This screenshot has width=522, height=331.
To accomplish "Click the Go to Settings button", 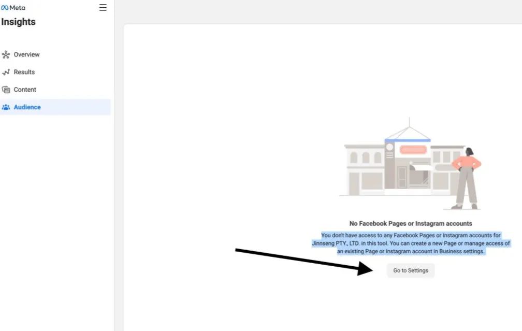I will [x=411, y=270].
